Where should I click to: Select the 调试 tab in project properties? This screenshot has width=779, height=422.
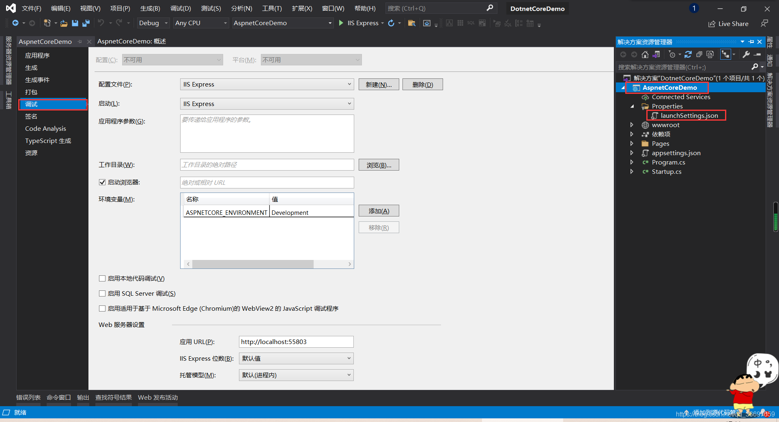pos(53,104)
